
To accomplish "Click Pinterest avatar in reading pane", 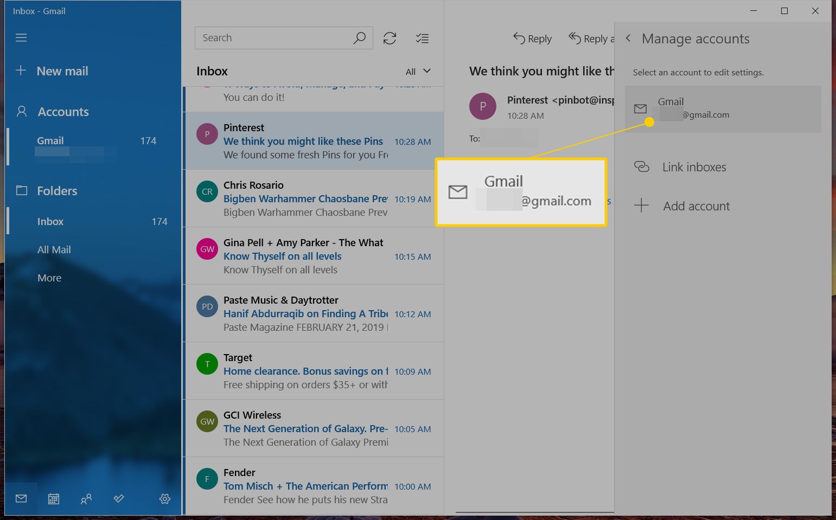I will (x=483, y=106).
